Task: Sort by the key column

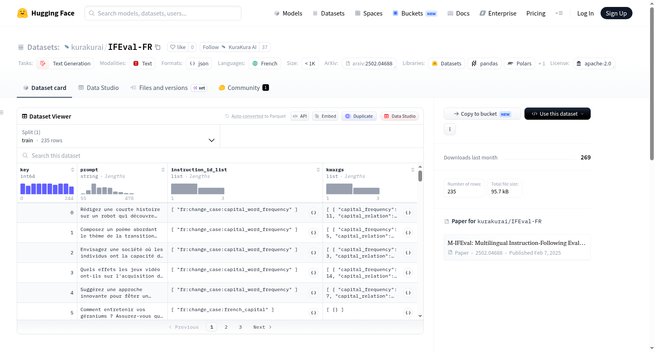Action: tap(72, 170)
